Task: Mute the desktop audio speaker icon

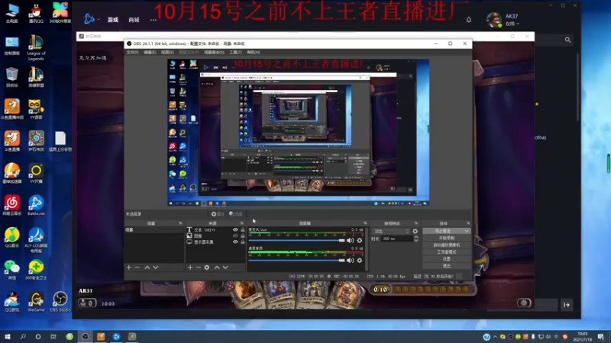Action: tap(351, 260)
